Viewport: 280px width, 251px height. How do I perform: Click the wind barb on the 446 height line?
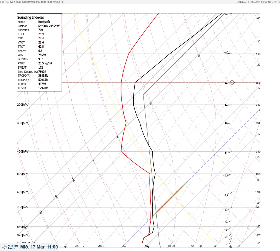click(228, 53)
